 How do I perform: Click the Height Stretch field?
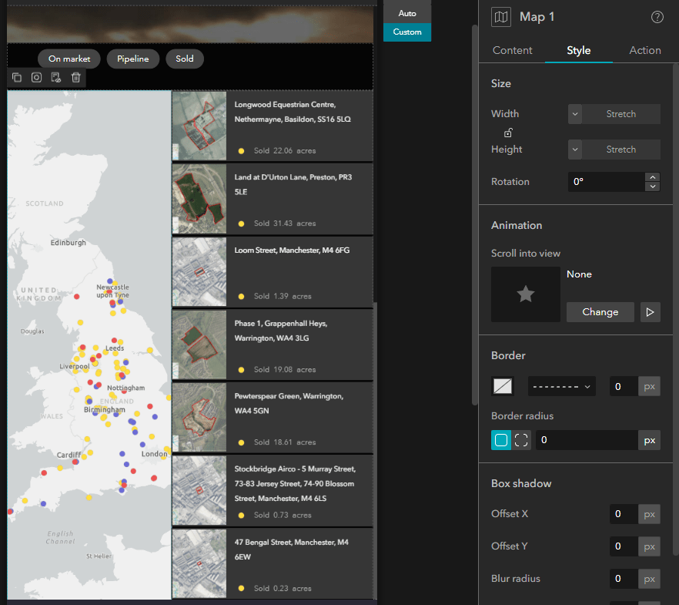[621, 150]
